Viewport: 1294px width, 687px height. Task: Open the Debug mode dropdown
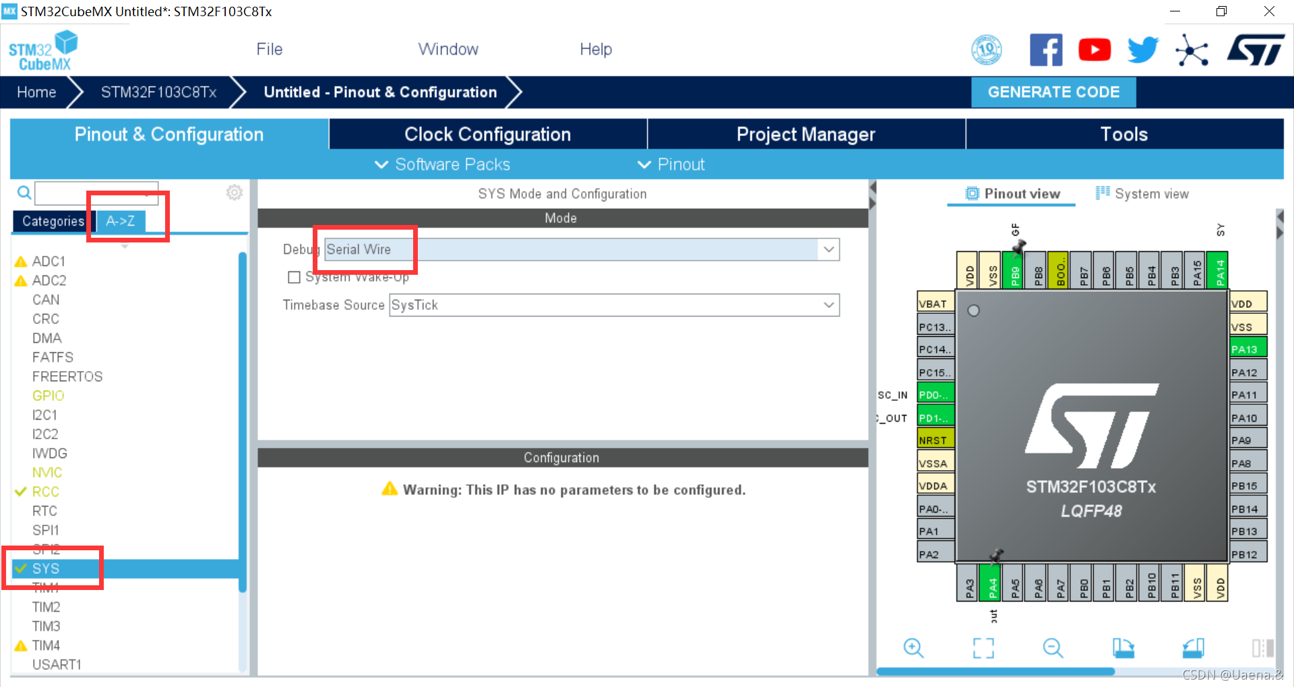(829, 250)
